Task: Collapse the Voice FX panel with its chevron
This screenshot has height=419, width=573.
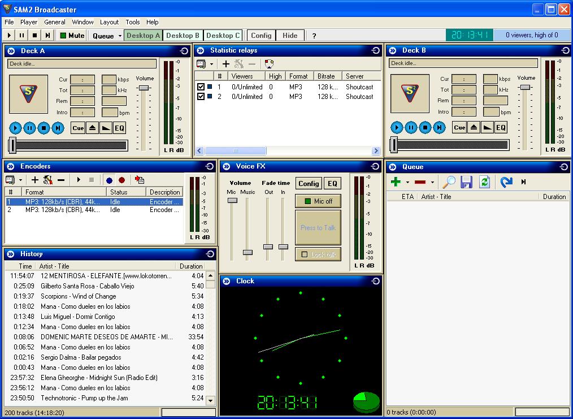Action: pyautogui.click(x=227, y=167)
